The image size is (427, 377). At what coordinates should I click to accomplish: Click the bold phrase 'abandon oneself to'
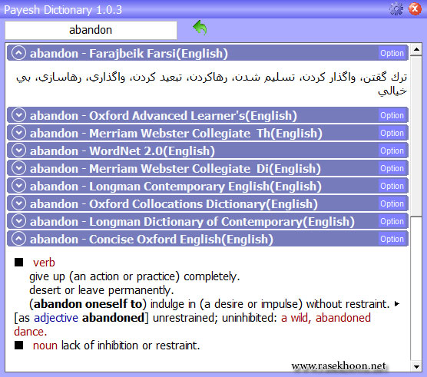pos(88,304)
